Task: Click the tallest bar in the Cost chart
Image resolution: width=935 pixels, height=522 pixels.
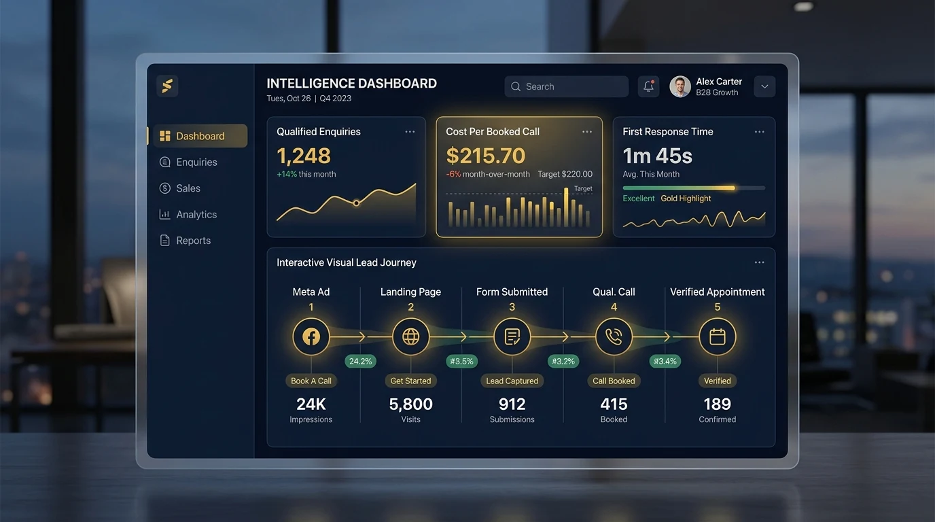Action: [x=566, y=207]
